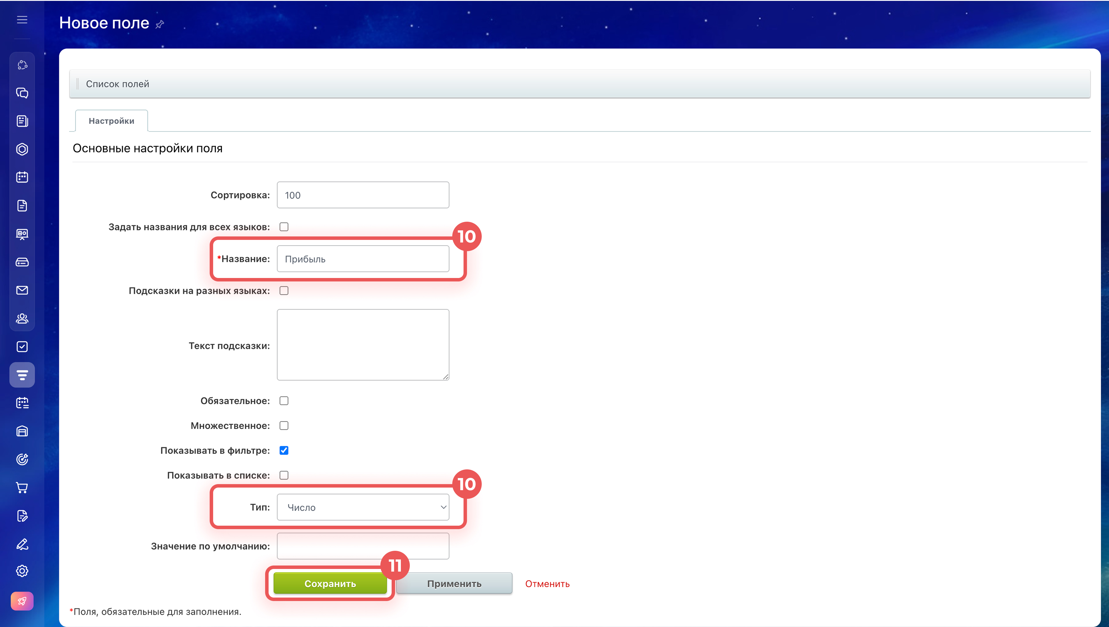Viewport: 1109px width, 627px height.
Task: Open the calendar icon in sidebar
Action: [x=22, y=178]
